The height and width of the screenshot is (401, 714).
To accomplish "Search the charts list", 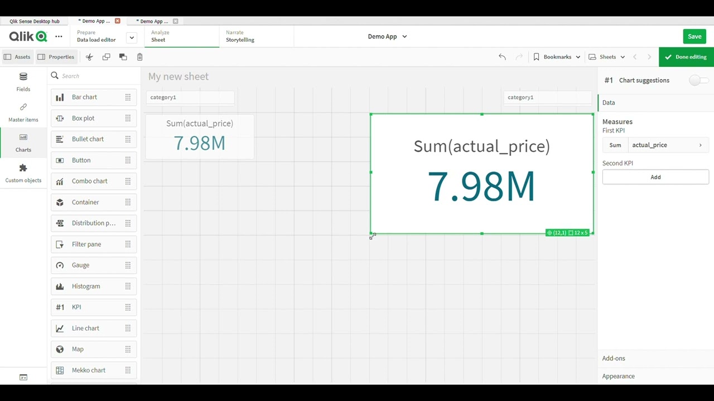I will pos(95,76).
